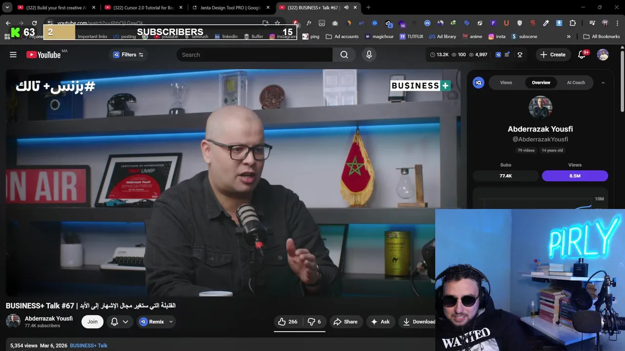Viewport: 625px width, 351px height.
Task: Switch to 'Jenta Design Tool PRO' tab
Action: pos(230,7)
